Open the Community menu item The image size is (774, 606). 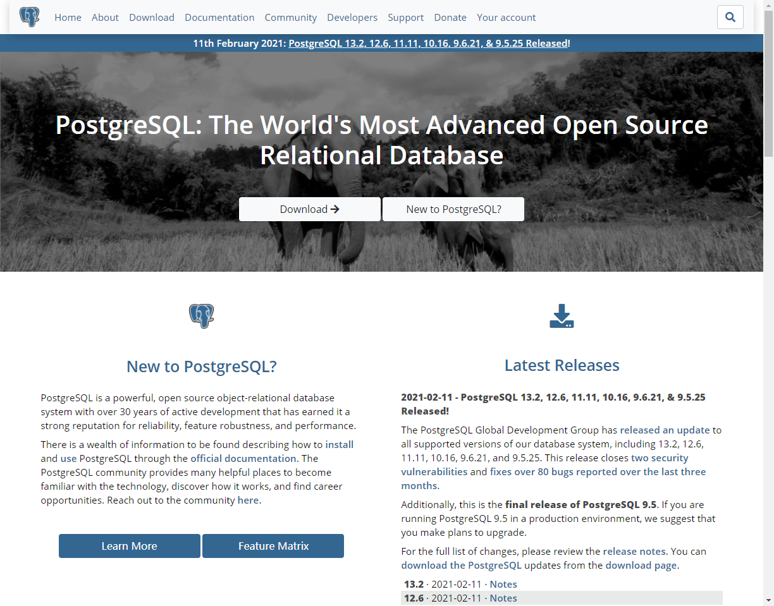[290, 17]
